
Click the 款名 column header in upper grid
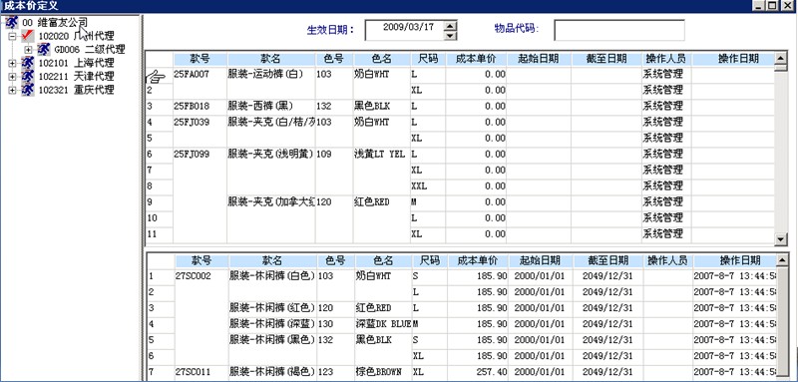[x=271, y=59]
